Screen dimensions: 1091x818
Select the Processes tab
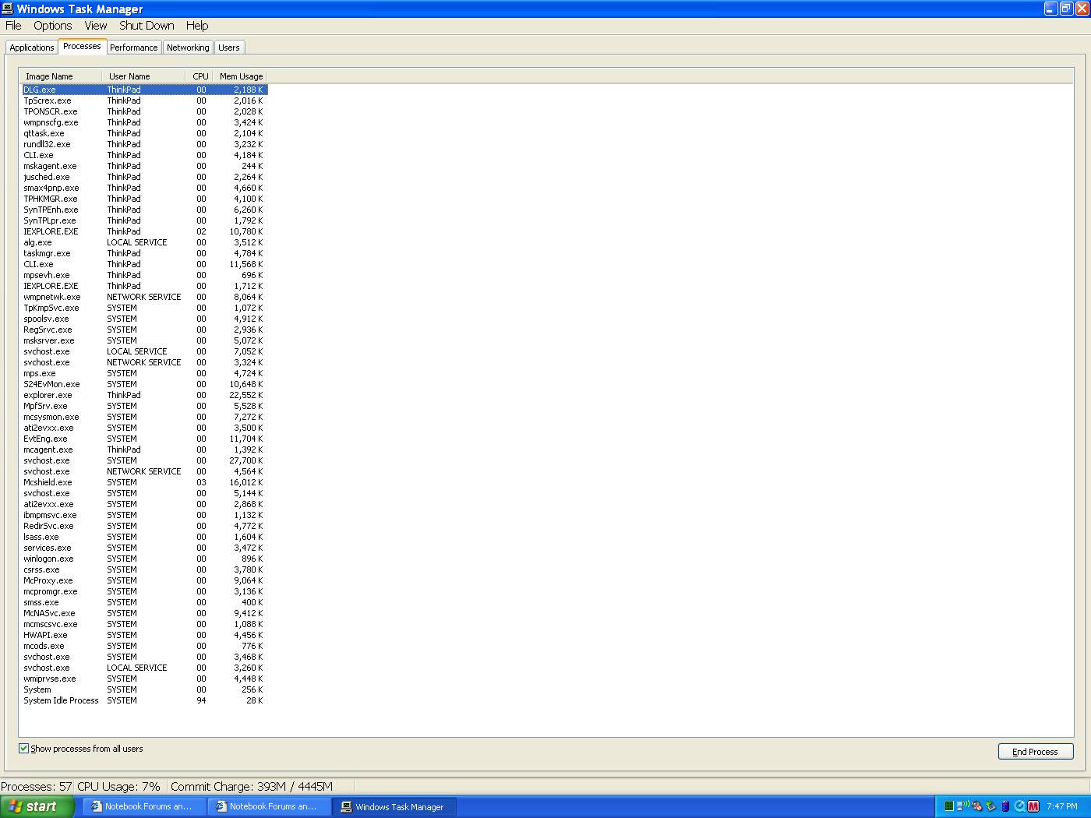click(x=82, y=46)
